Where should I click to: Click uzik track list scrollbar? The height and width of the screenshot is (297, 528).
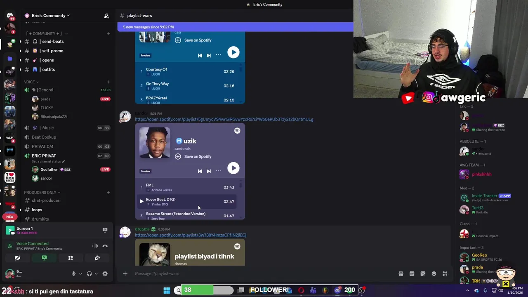[x=241, y=186]
